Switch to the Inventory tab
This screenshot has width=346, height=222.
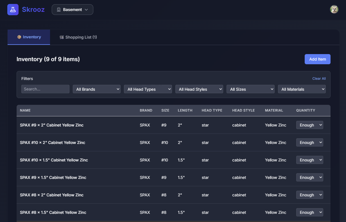tap(29, 37)
